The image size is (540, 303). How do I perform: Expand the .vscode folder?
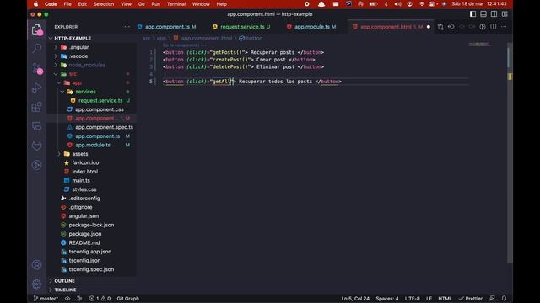click(x=78, y=56)
